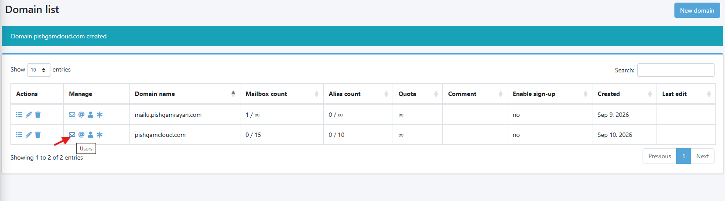Sort table by Created column
The width and height of the screenshot is (725, 201).
click(625, 94)
